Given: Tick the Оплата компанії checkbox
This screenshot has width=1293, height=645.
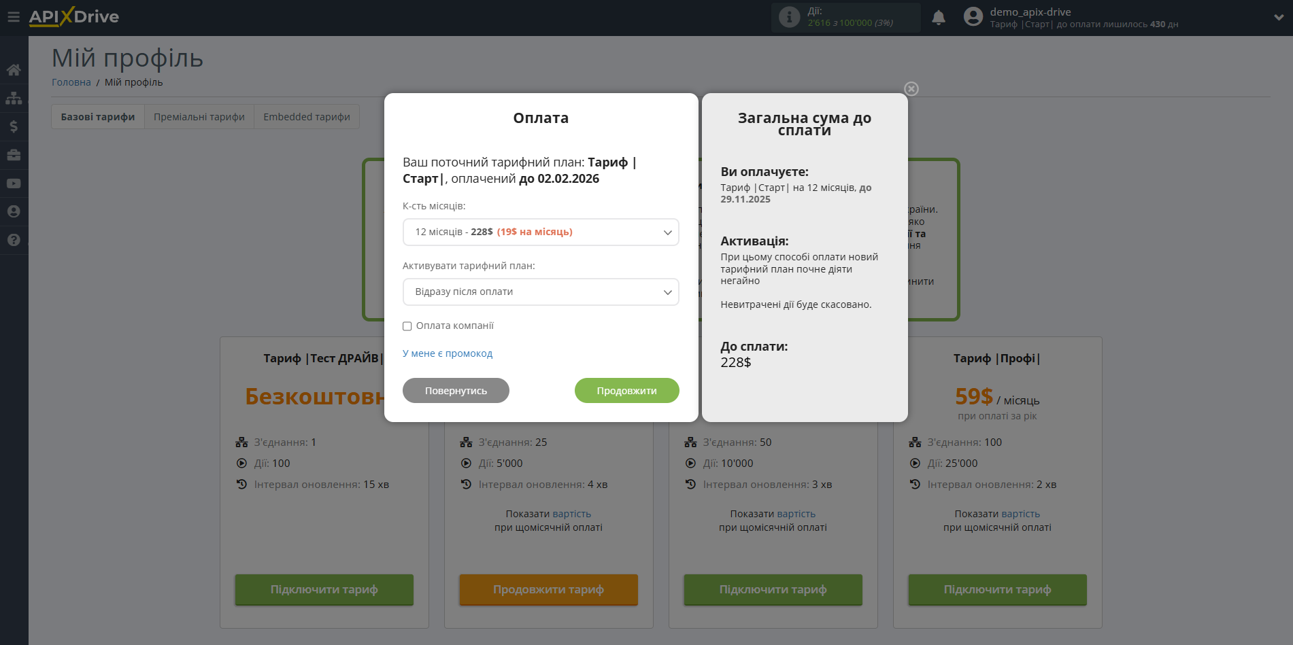Looking at the screenshot, I should click(407, 326).
